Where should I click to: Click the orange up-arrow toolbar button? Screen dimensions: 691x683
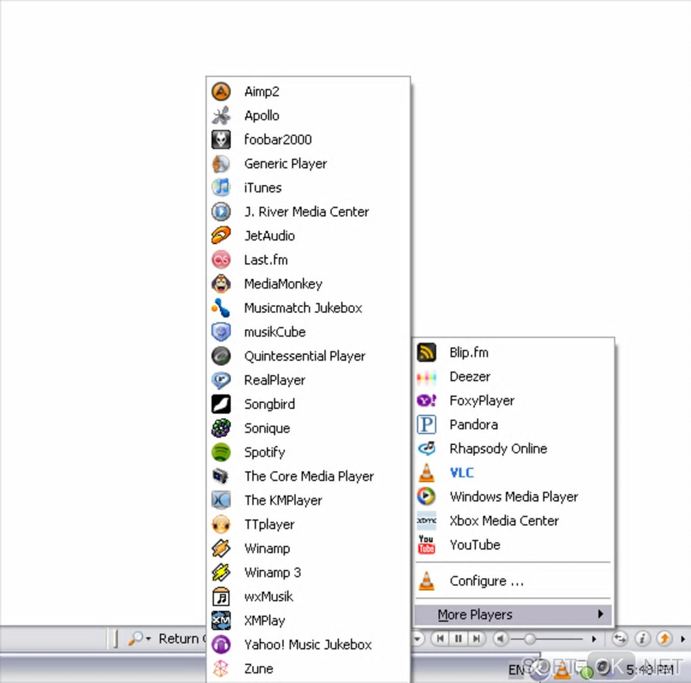tap(664, 638)
